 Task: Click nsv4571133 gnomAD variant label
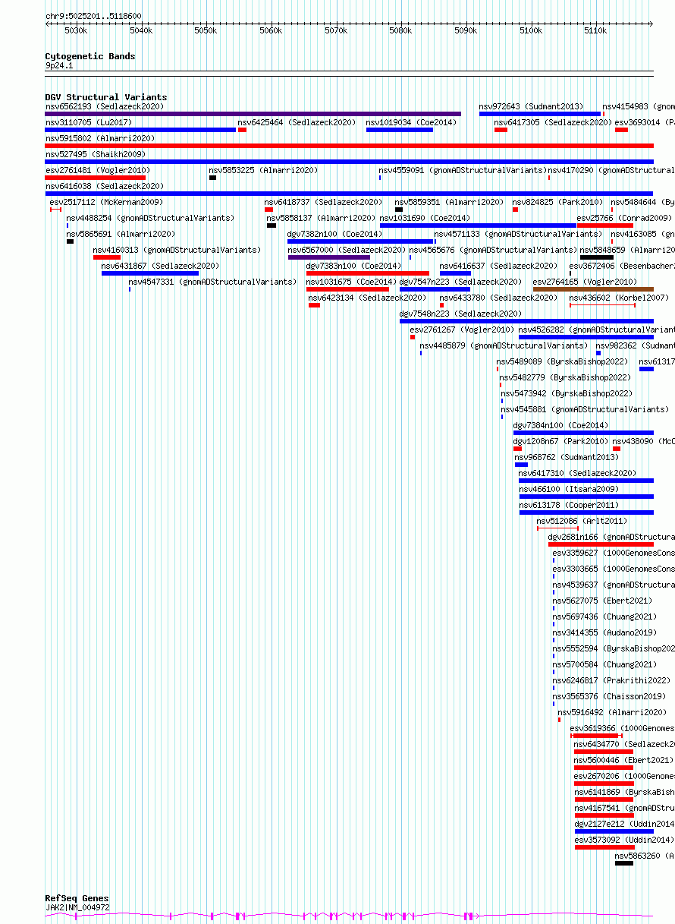point(518,234)
